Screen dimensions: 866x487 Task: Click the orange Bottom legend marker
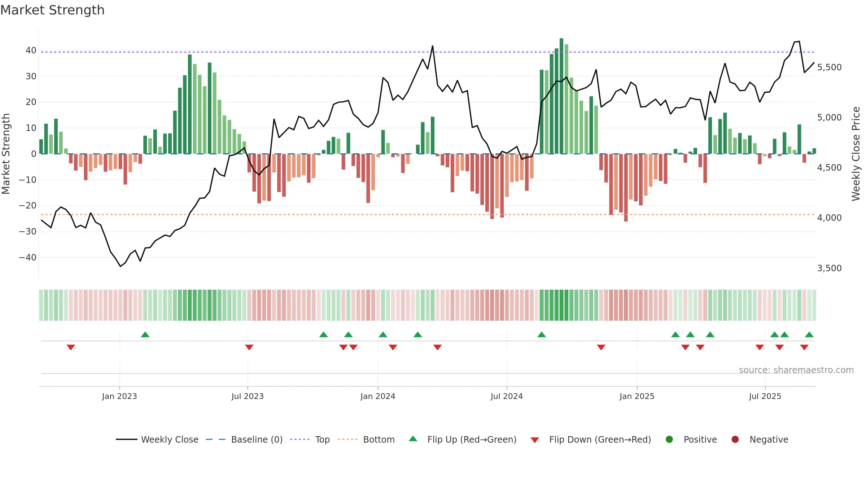pos(347,439)
